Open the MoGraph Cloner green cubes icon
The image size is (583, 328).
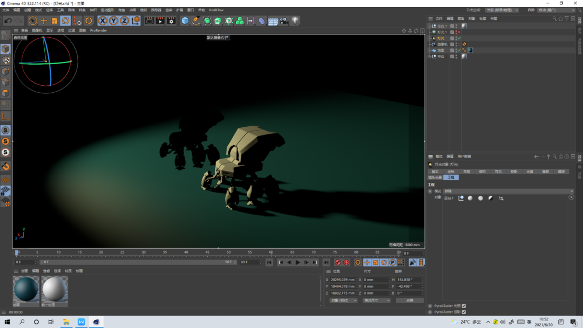point(240,21)
